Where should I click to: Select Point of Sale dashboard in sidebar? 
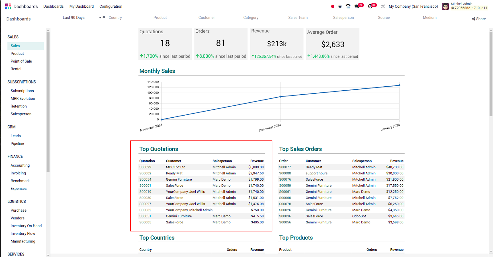pos(21,61)
